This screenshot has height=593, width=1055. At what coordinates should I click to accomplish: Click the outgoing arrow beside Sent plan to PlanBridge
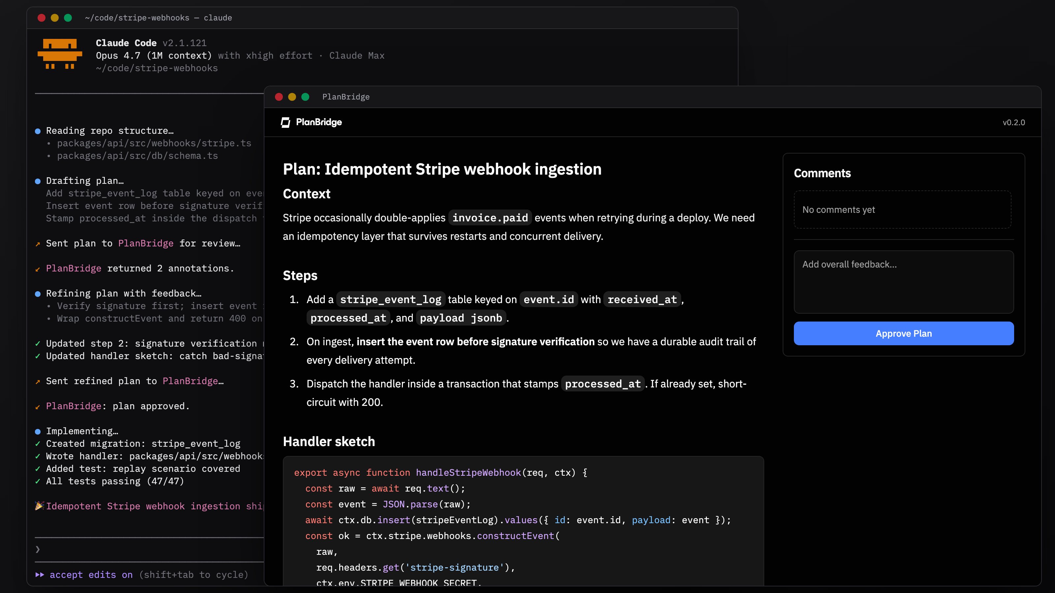pos(38,244)
